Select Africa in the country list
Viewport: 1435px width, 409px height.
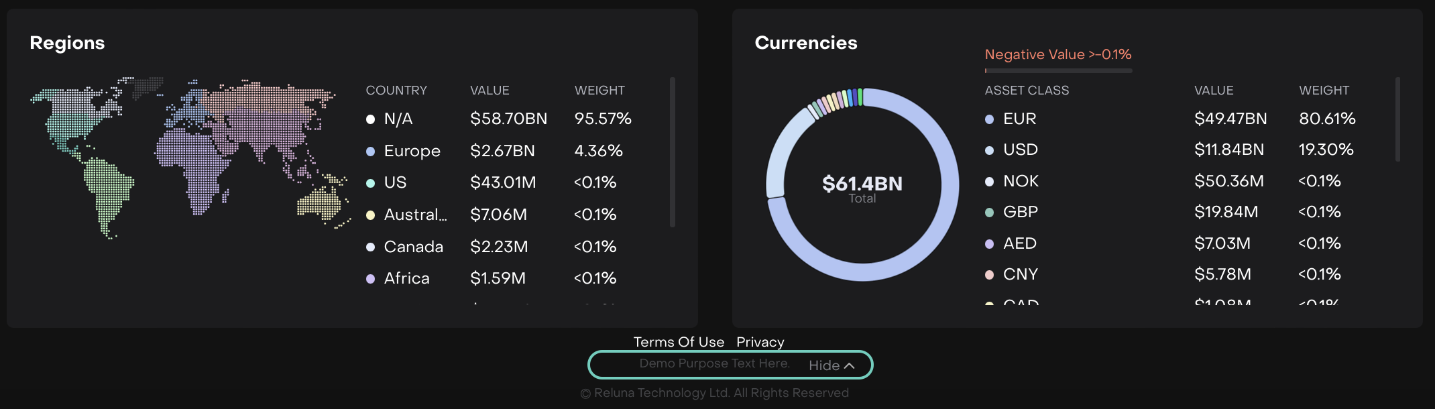(406, 278)
